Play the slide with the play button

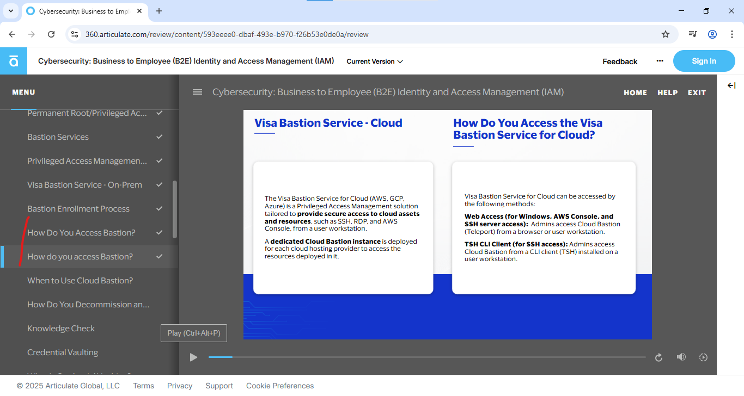(193, 357)
